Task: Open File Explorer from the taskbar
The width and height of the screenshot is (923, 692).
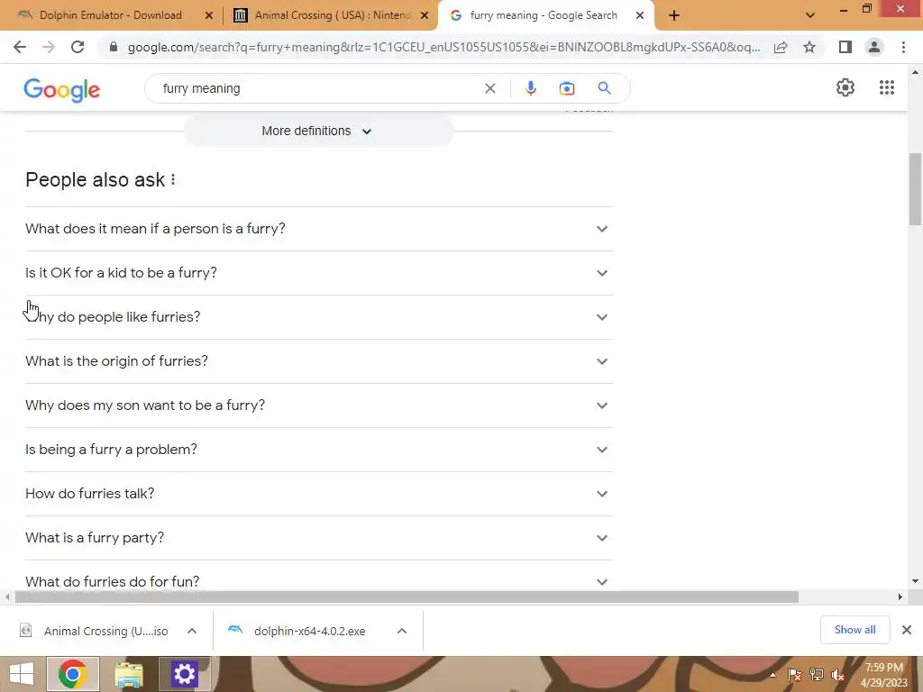Action: point(129,675)
